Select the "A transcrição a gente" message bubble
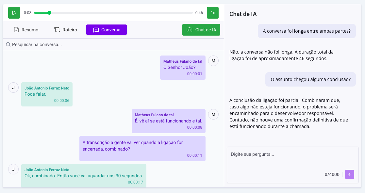The image size is (365, 193). (142, 148)
